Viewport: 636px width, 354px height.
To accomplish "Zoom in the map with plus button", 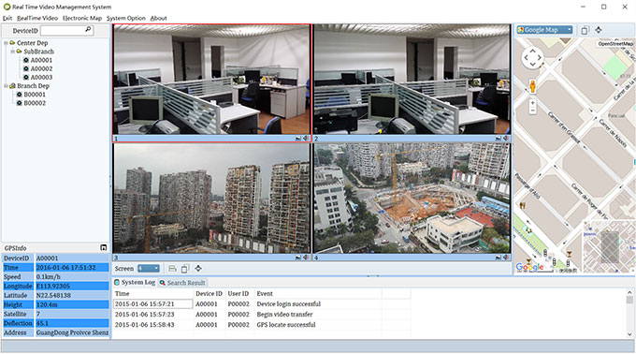I will (x=532, y=103).
